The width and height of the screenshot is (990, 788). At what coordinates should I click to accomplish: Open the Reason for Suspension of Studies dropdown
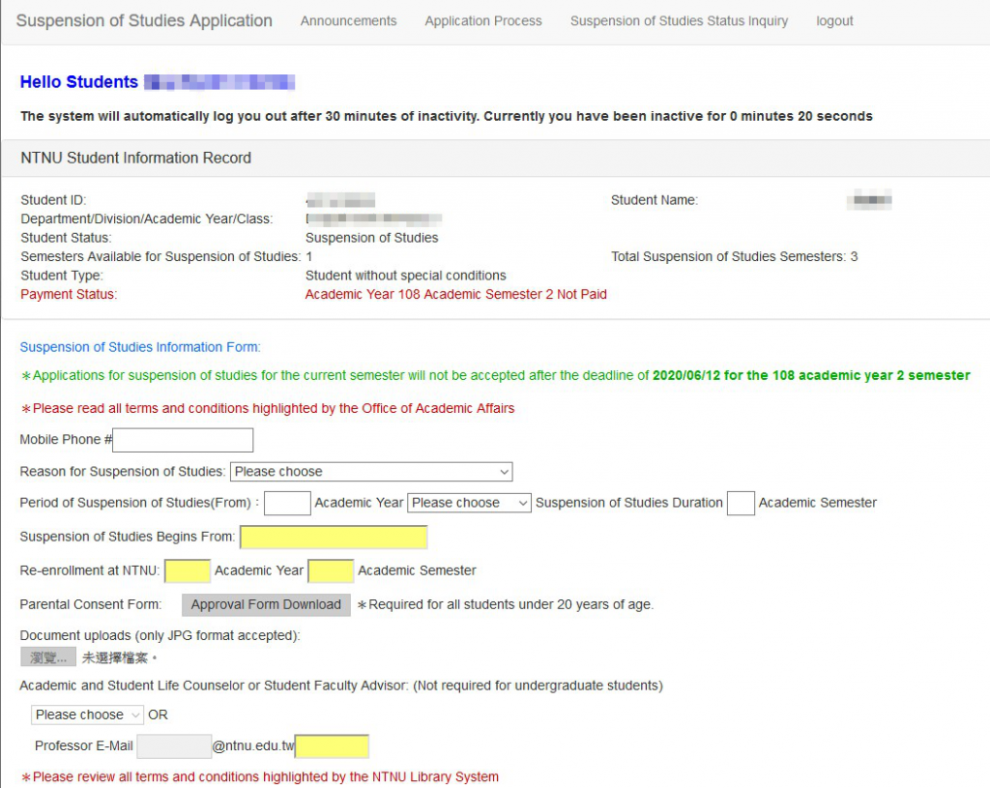point(371,472)
